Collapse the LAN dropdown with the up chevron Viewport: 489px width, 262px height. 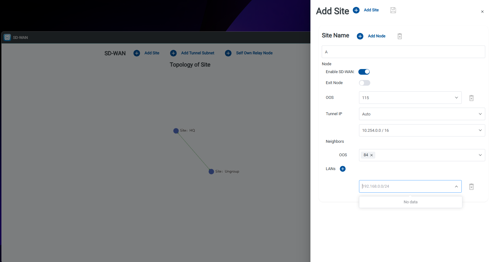tap(456, 186)
